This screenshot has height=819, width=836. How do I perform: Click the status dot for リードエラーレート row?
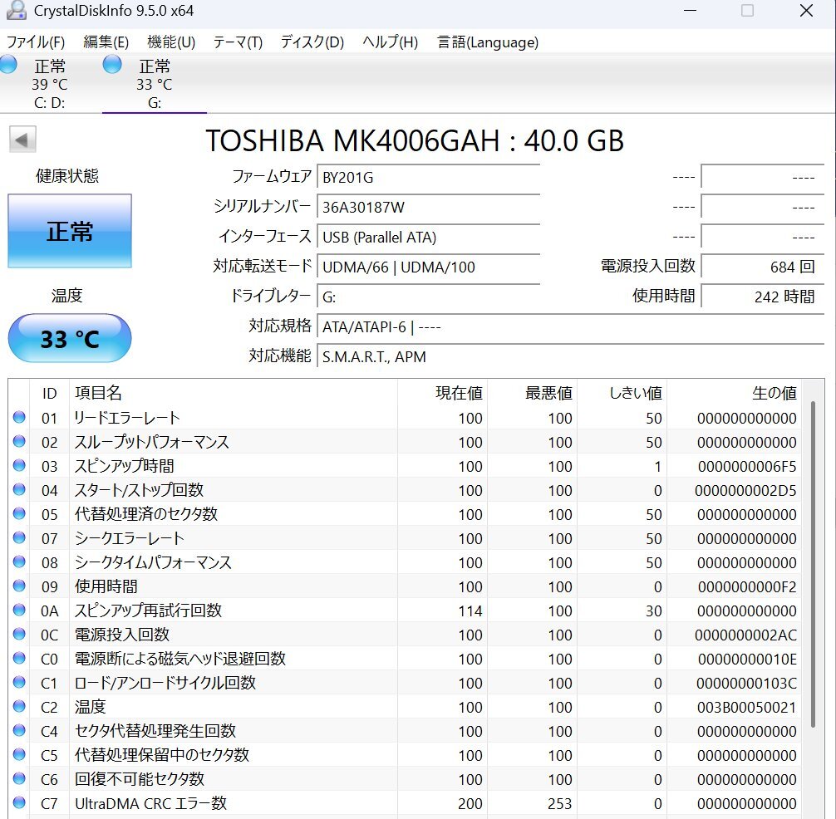tap(19, 417)
